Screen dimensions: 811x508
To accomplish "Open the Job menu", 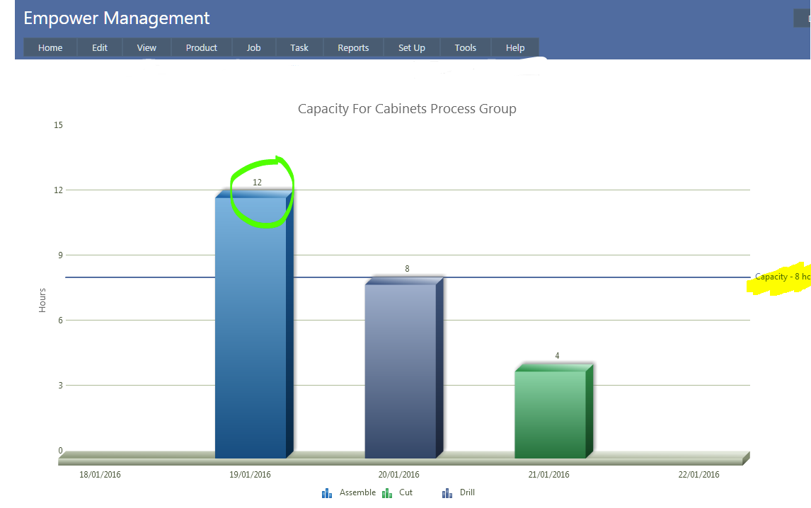I will 253,47.
